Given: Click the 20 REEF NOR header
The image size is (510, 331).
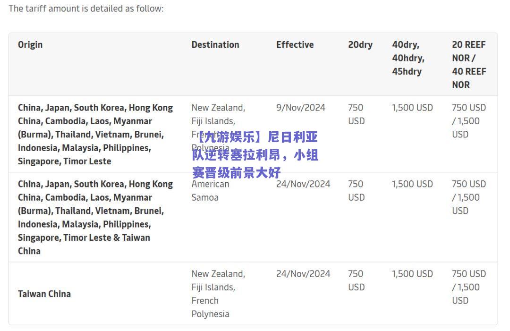Looking at the screenshot, I should tap(468, 65).
